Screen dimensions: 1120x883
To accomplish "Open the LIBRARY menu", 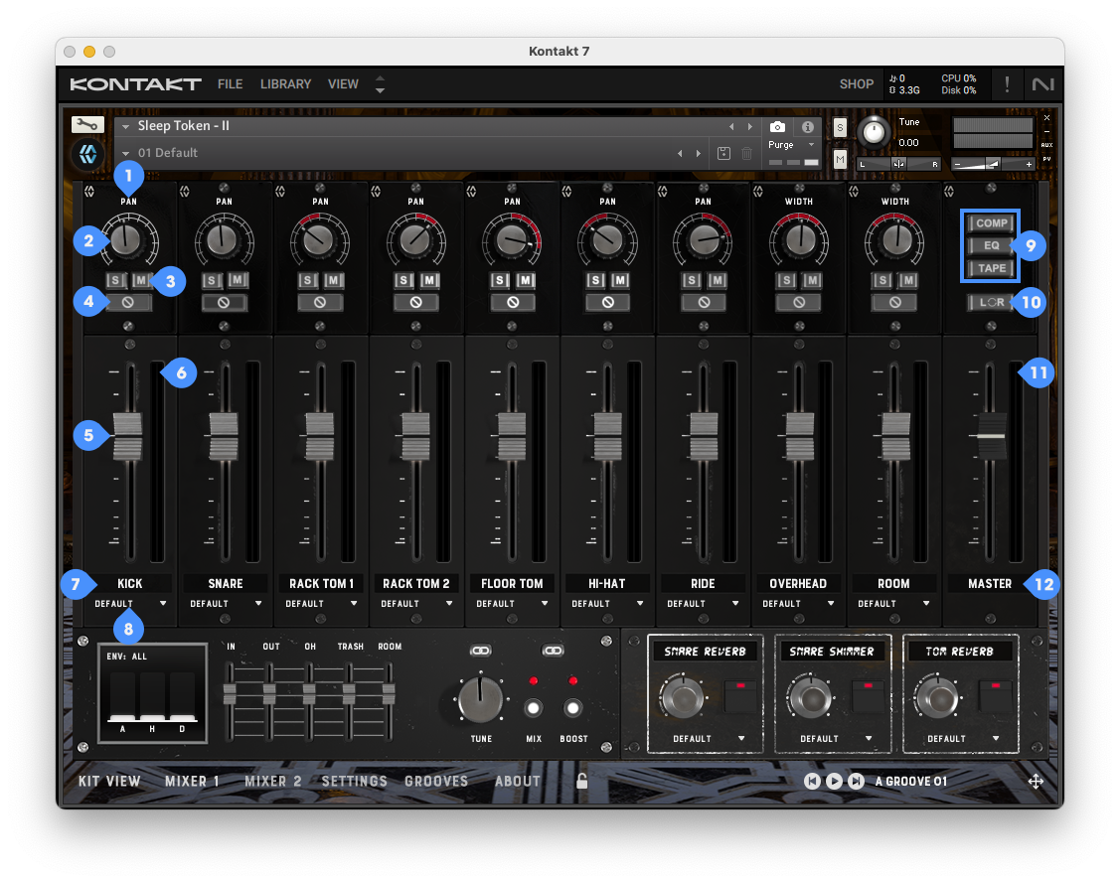I will point(285,84).
